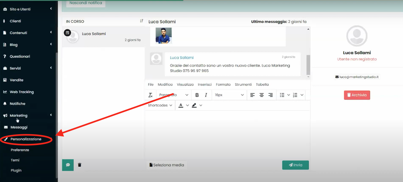Open Personalizzazione in the sidebar
This screenshot has height=182, width=403.
pyautogui.click(x=26, y=139)
